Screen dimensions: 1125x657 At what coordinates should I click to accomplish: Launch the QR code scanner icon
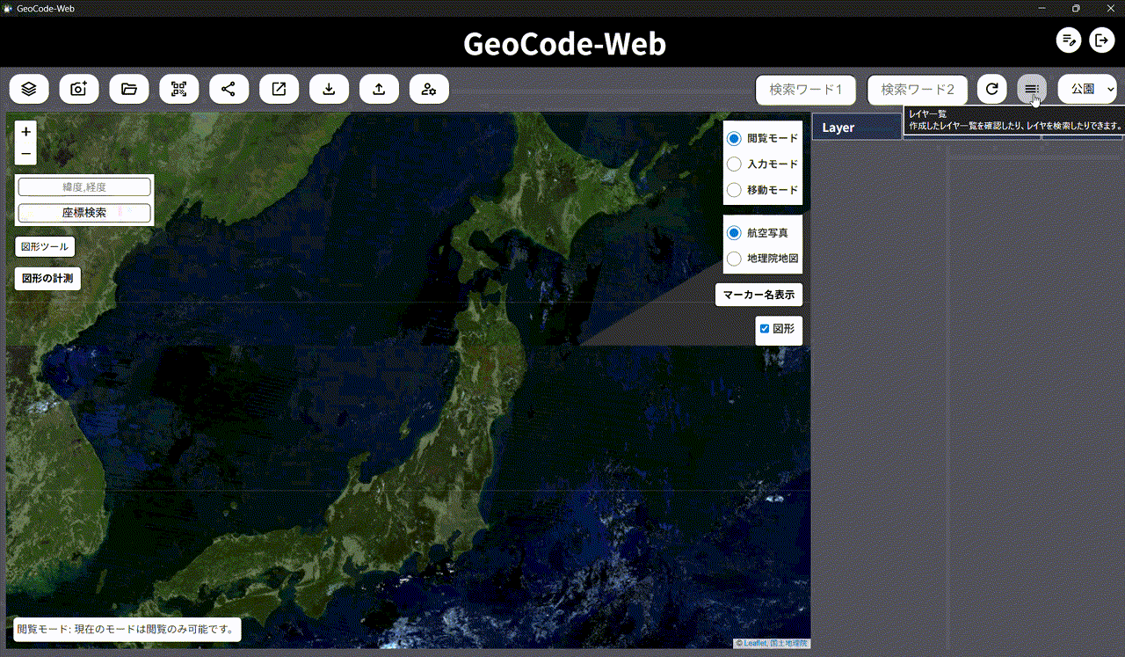(x=179, y=89)
